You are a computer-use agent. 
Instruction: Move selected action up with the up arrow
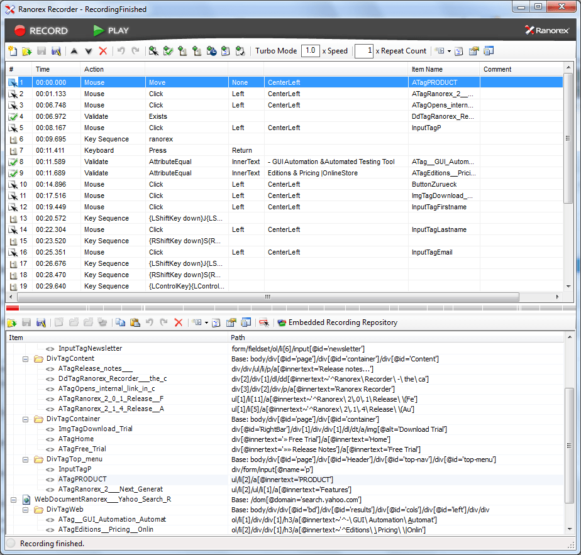[x=74, y=51]
